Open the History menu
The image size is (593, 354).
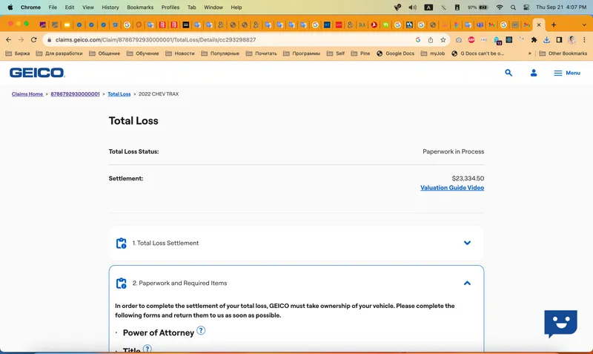click(x=110, y=7)
